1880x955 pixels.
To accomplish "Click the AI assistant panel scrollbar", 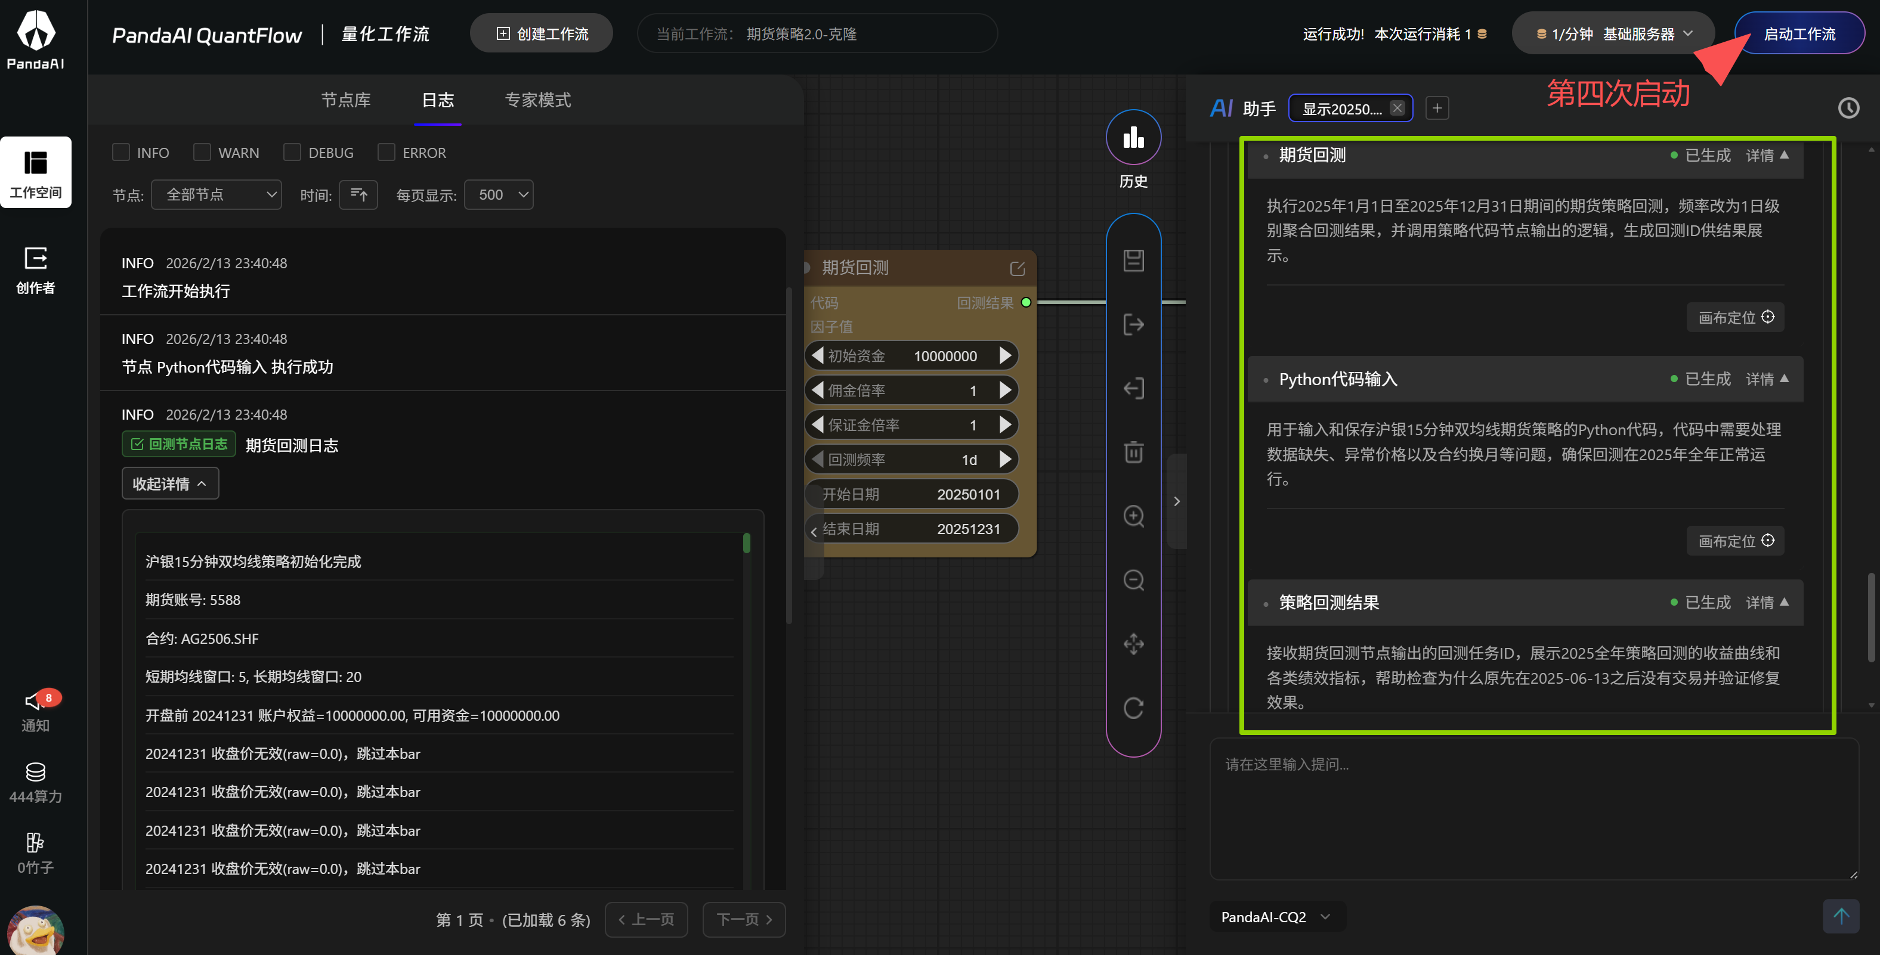I will (1871, 617).
